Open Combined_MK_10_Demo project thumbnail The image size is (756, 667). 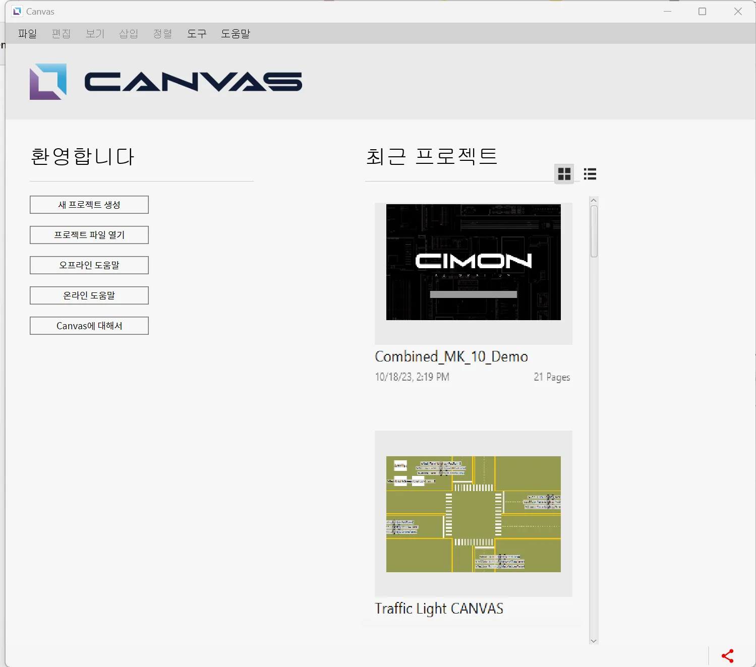click(x=473, y=262)
